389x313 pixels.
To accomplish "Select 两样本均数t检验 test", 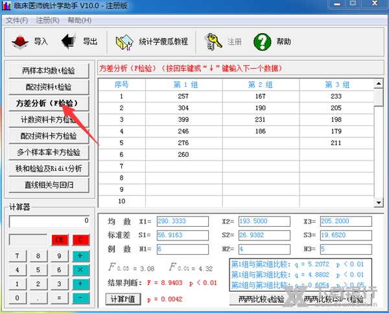I will 49,71.
